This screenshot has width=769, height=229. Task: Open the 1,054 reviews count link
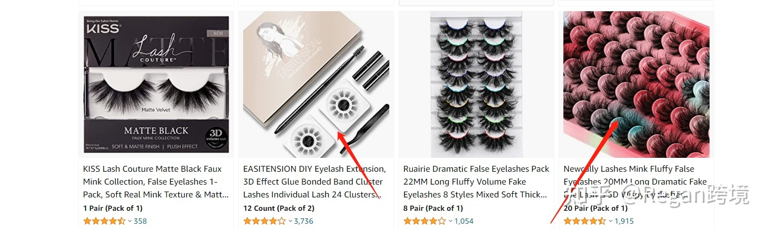(464, 221)
